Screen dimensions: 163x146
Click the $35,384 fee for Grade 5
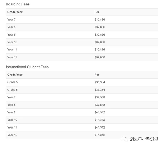(x=100, y=82)
